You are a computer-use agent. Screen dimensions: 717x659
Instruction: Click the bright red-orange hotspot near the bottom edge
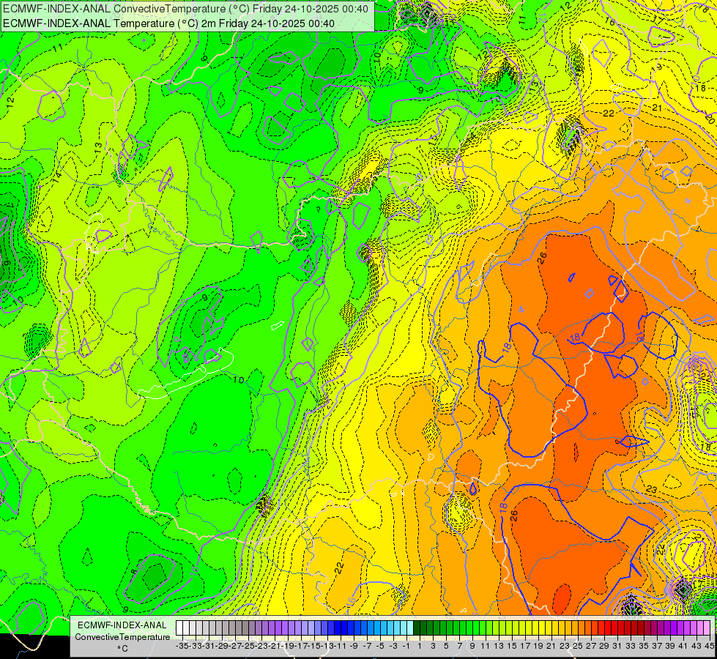pyautogui.click(x=562, y=599)
